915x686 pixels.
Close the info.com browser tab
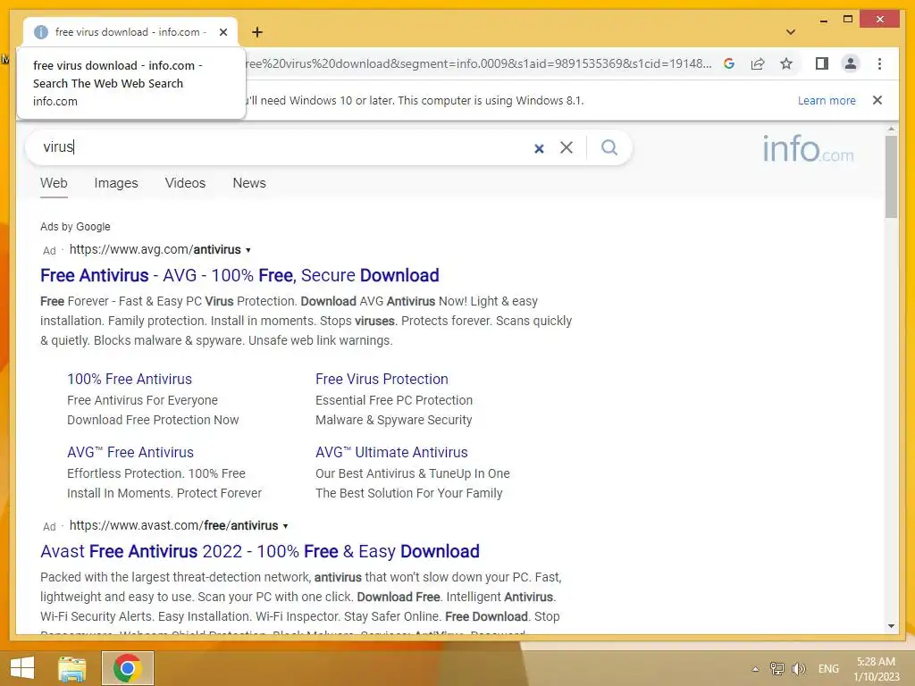point(222,32)
